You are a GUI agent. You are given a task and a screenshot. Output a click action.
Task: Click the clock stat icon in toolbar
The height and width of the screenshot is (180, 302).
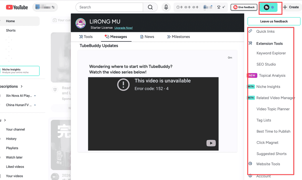pos(178,7)
